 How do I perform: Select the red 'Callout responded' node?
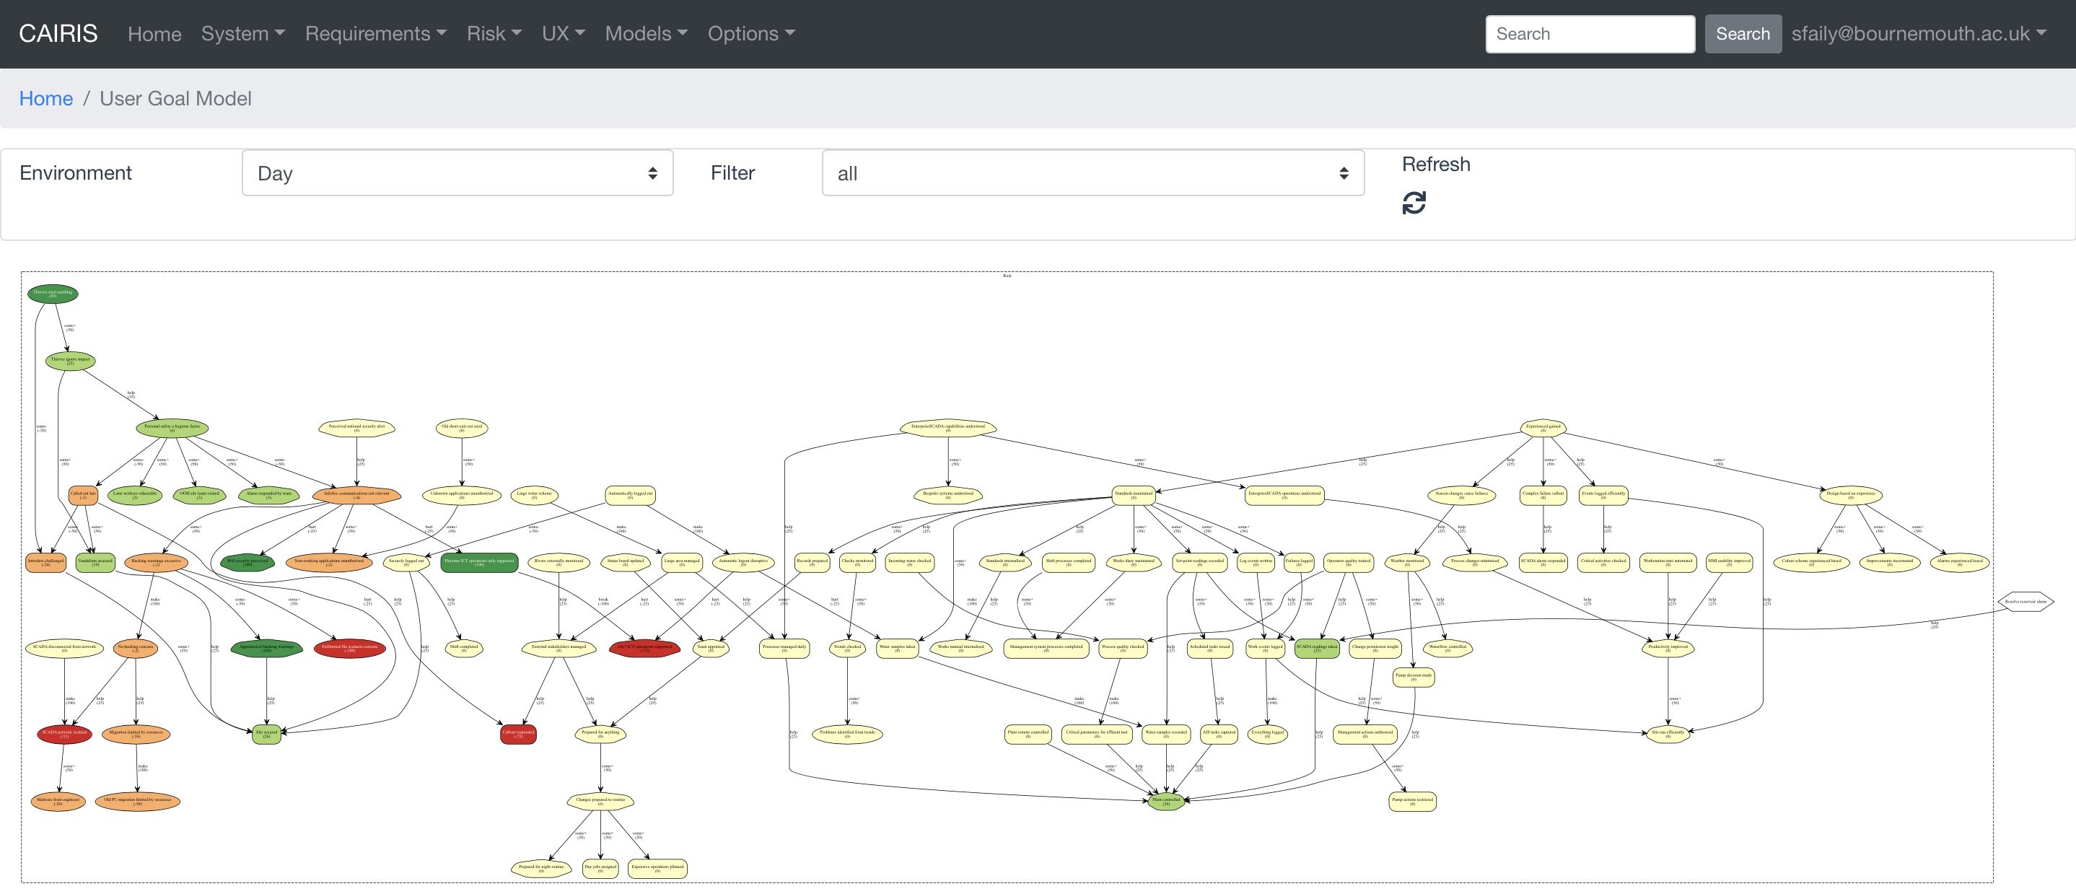pyautogui.click(x=518, y=735)
